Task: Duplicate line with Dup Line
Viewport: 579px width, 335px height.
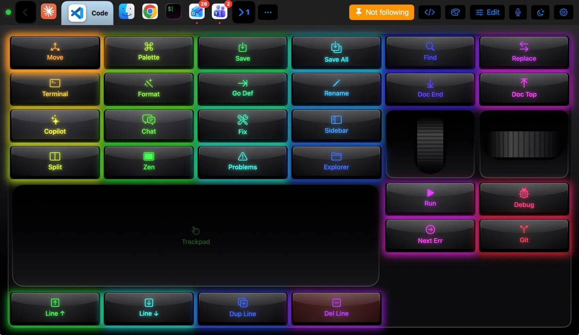Action: (242, 308)
